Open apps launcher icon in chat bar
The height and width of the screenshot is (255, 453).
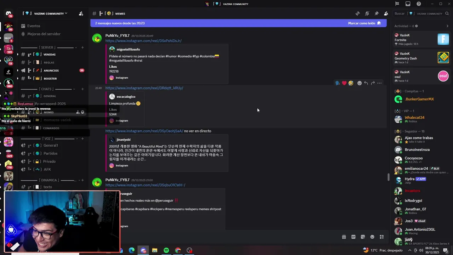pos(382,237)
